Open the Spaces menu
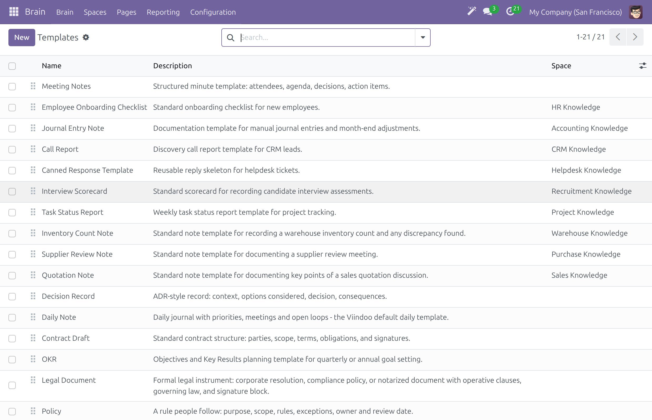652x420 pixels. coord(95,12)
